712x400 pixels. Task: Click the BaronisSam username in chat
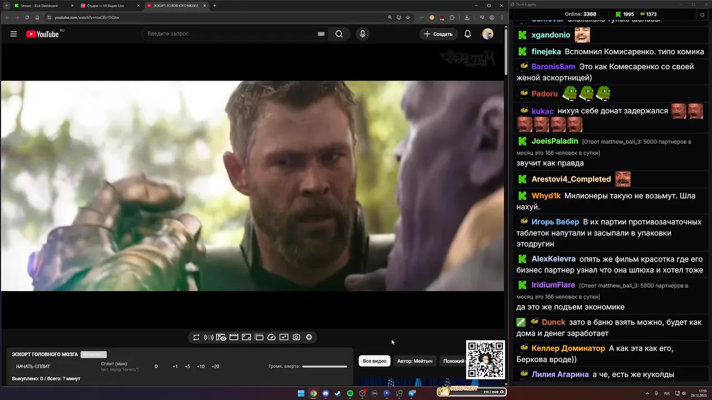553,67
